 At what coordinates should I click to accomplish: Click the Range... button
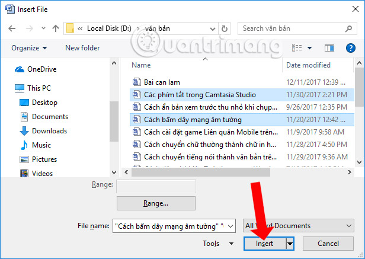coord(156,203)
